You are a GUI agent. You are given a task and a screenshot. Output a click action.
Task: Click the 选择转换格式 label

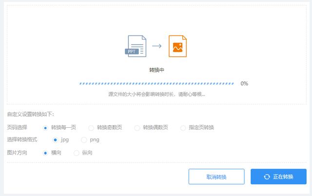coord(22,140)
